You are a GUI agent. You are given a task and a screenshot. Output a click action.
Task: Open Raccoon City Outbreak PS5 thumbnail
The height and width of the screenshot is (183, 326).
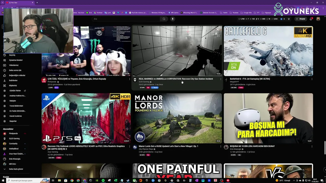pyautogui.click(x=86, y=118)
